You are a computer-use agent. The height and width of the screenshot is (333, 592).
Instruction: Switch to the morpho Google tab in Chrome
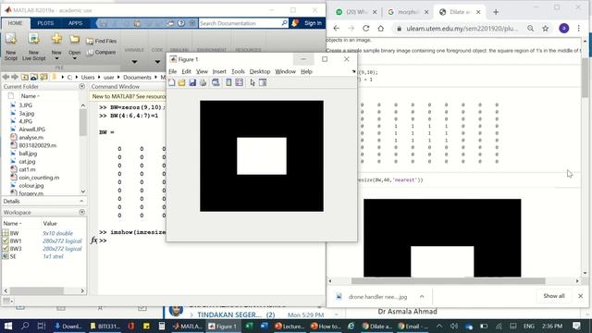[x=408, y=12]
